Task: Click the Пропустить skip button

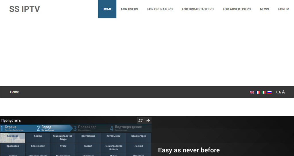Action: [11, 121]
